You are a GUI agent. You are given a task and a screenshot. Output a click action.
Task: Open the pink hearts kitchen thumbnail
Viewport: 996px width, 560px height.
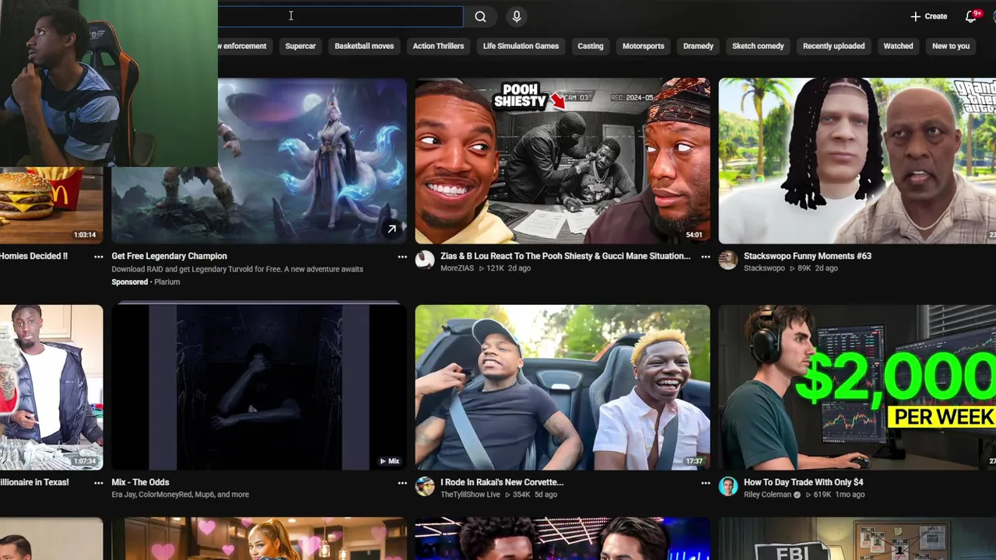[x=259, y=539]
